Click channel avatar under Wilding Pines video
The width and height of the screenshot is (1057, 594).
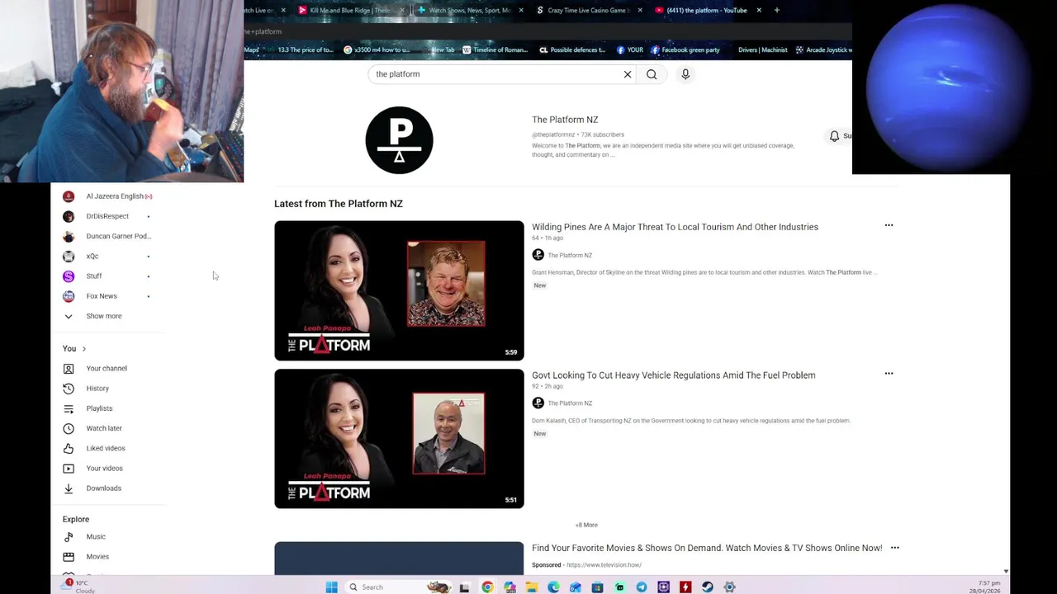pyautogui.click(x=538, y=255)
